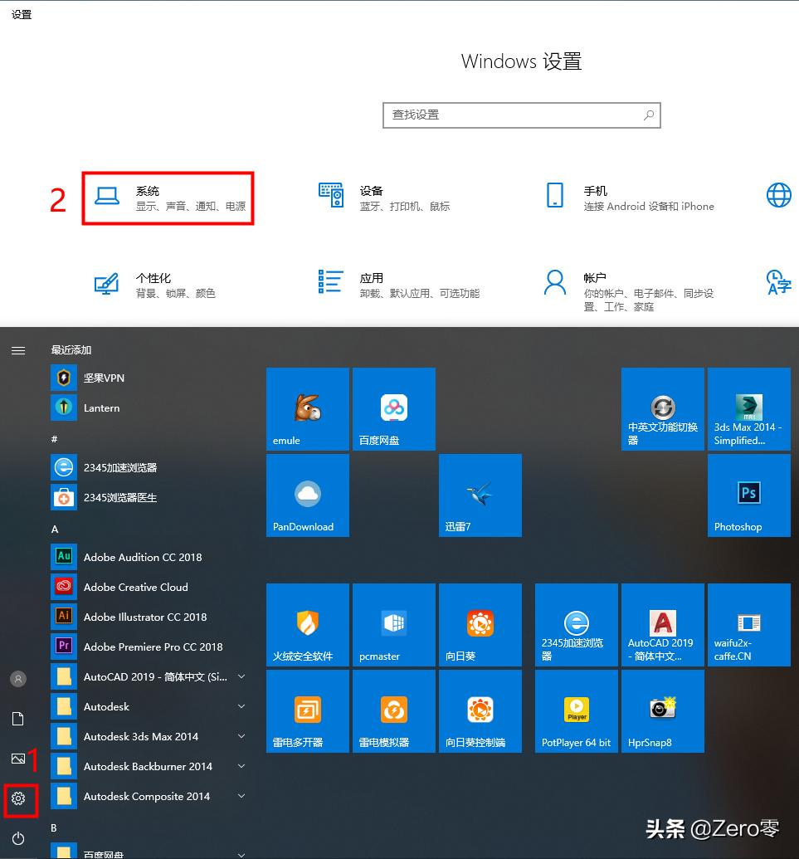799x859 pixels.
Task: Launch Photoshop from its Start tile
Action: (x=748, y=495)
